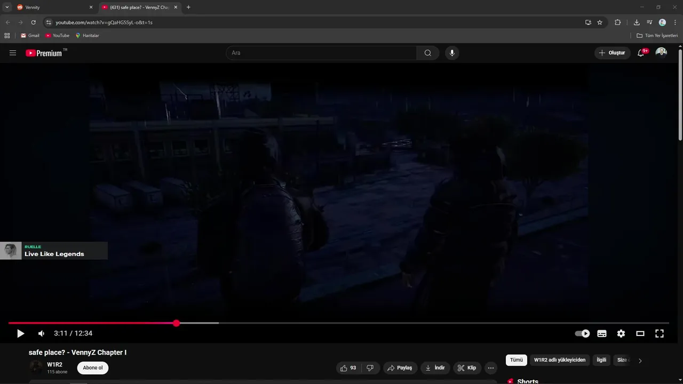Click the address bar URL

104,22
